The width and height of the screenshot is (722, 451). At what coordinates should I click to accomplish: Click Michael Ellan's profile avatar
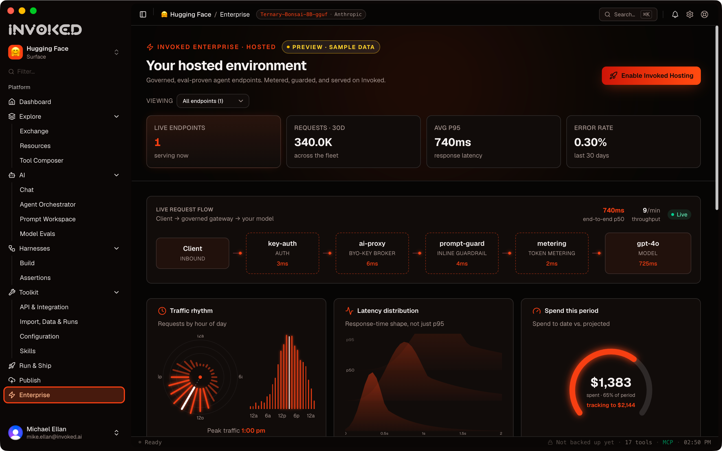point(16,432)
